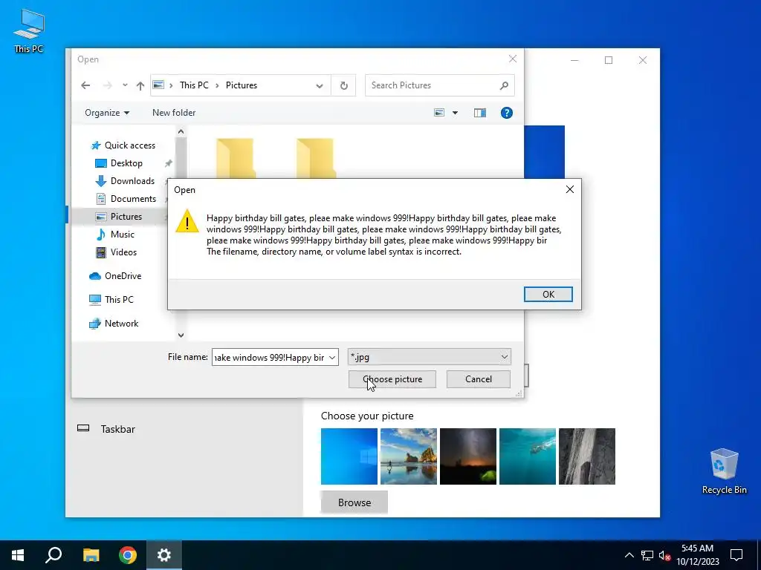Choose the gray rock cliff wallpaper thumbnail
Viewport: 761px width, 570px height.
pyautogui.click(x=587, y=456)
